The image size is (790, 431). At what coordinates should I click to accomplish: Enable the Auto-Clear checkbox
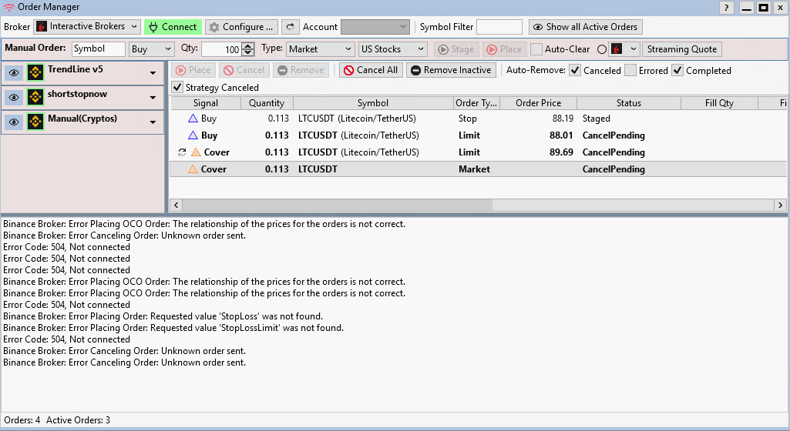click(x=536, y=49)
